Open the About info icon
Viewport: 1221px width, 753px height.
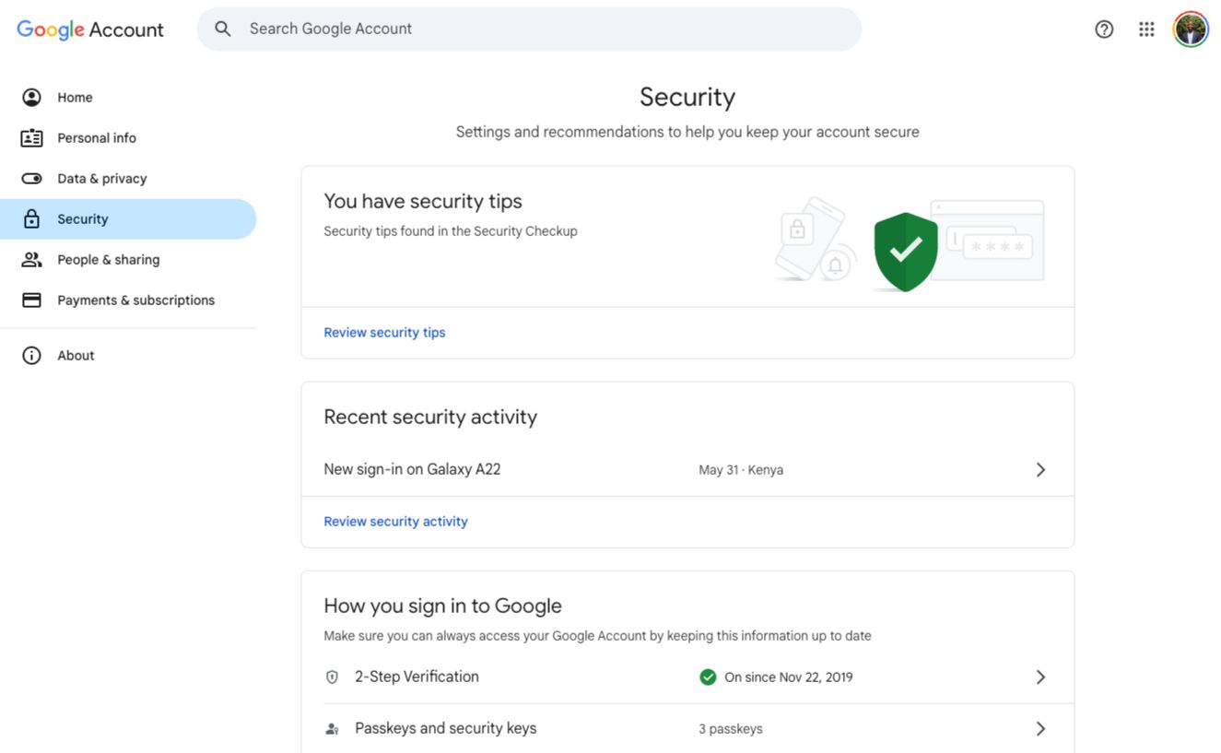[x=31, y=355]
